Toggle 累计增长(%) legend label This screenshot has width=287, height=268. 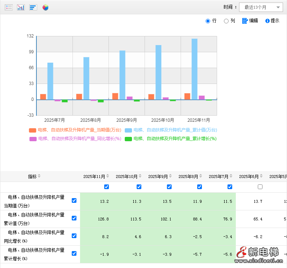coord(175,139)
